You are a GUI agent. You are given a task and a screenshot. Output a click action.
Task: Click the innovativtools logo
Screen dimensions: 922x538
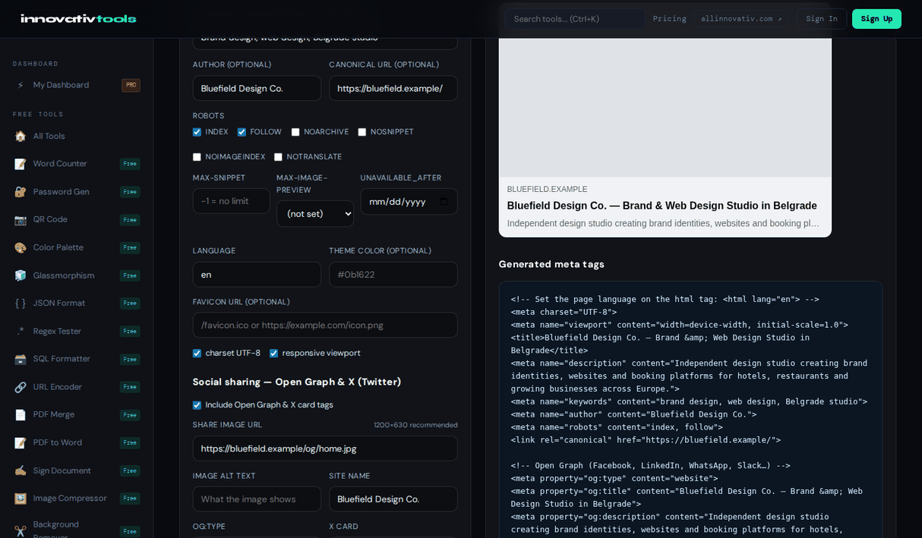coord(78,19)
